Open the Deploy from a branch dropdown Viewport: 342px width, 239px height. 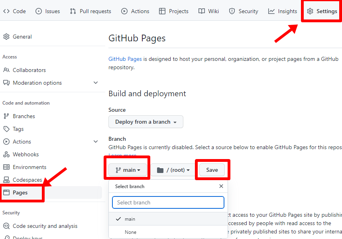[146, 122]
